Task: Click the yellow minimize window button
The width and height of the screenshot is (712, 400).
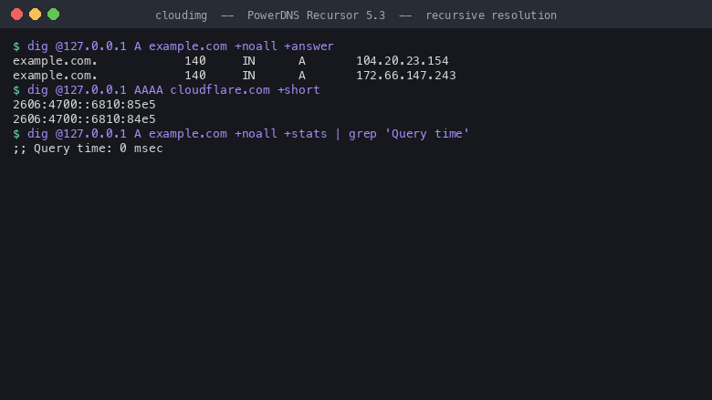Action: coord(35,15)
